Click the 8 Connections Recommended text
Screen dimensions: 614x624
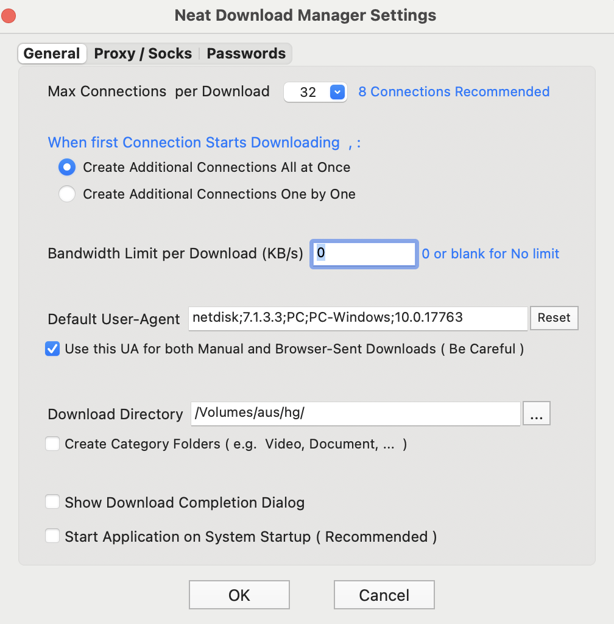click(x=454, y=92)
